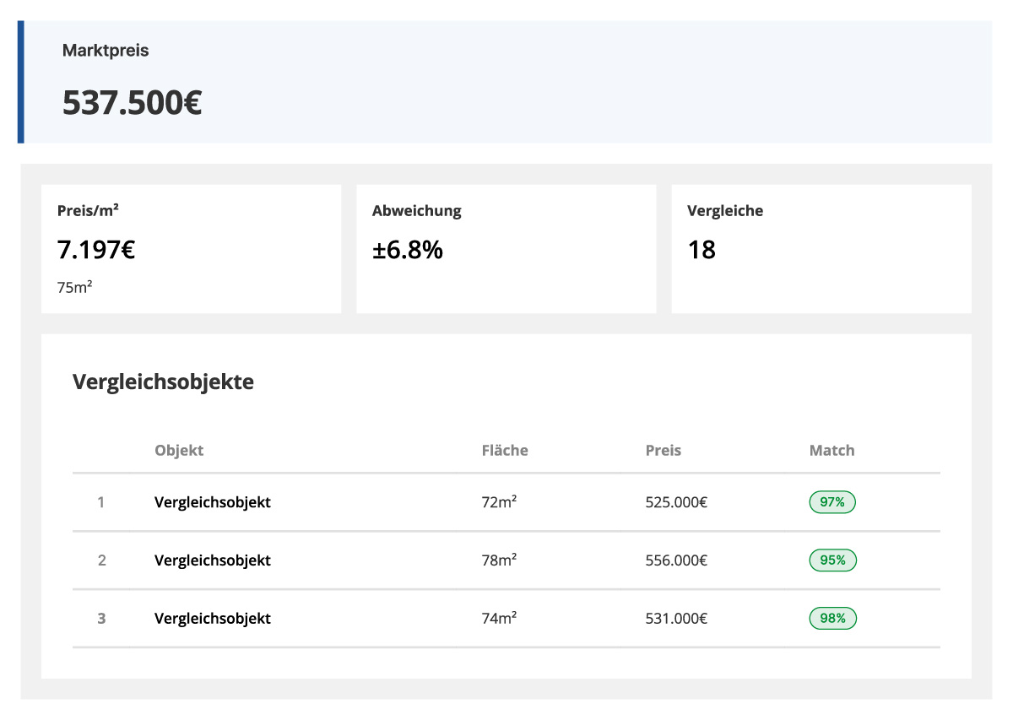Screen dimensions: 1013x720
Task: Click the 97% match badge
Action: click(x=832, y=502)
